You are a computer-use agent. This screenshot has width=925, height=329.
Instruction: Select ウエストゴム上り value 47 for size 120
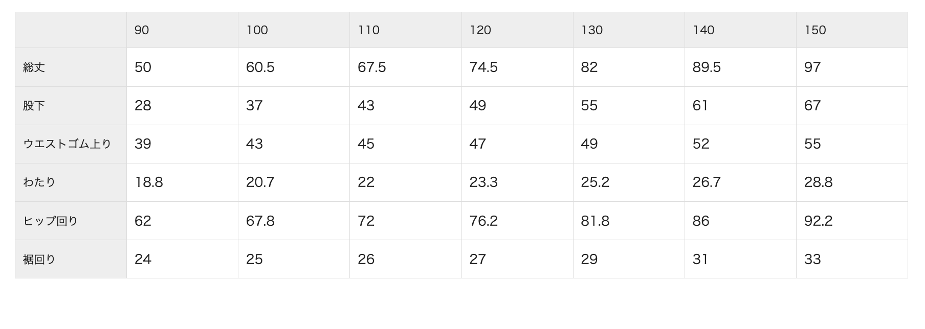[477, 144]
